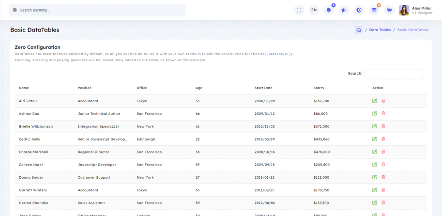Open the EN language dropdown
Screen dimensions: 442x216
click(314, 10)
